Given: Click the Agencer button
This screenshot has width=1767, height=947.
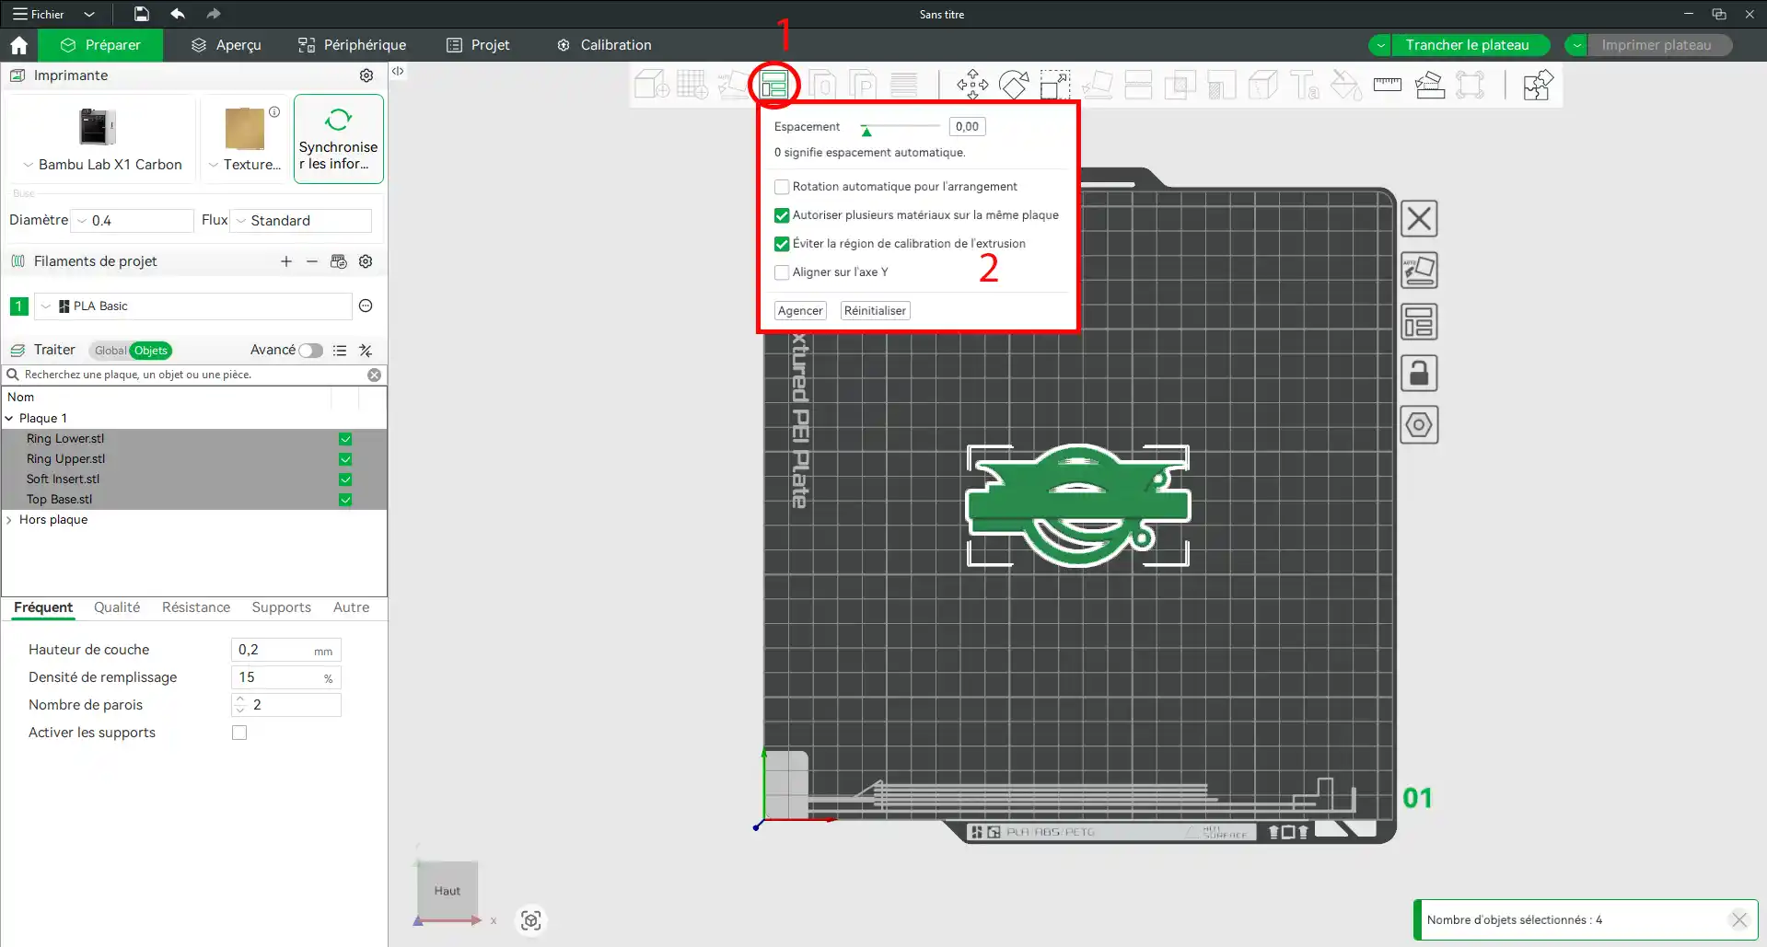Looking at the screenshot, I should click(x=800, y=311).
